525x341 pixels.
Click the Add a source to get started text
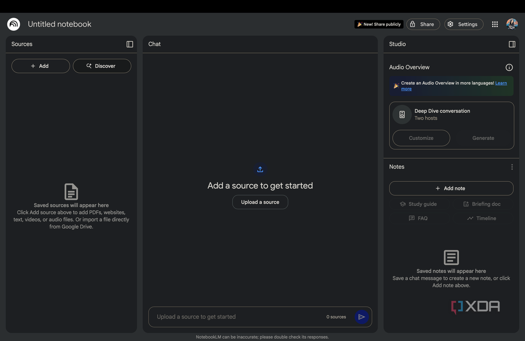coord(260,185)
